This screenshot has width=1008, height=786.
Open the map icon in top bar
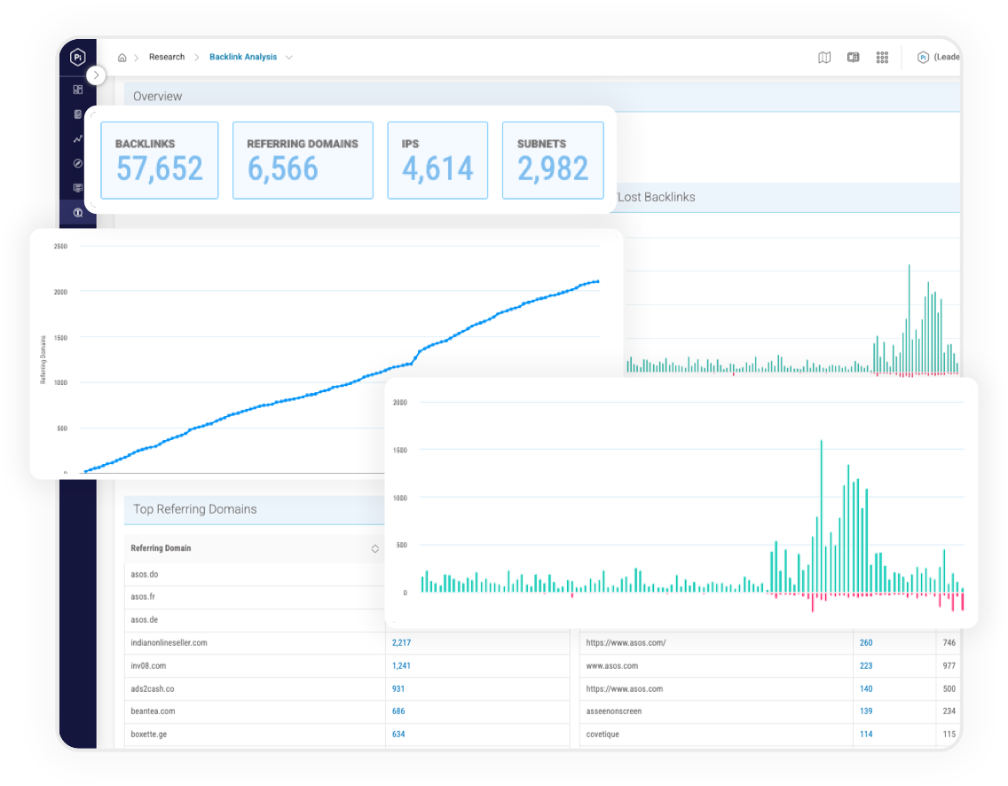coord(824,57)
